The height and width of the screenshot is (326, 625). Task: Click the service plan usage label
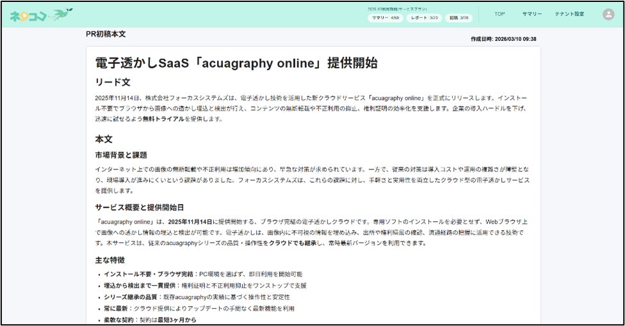[397, 9]
